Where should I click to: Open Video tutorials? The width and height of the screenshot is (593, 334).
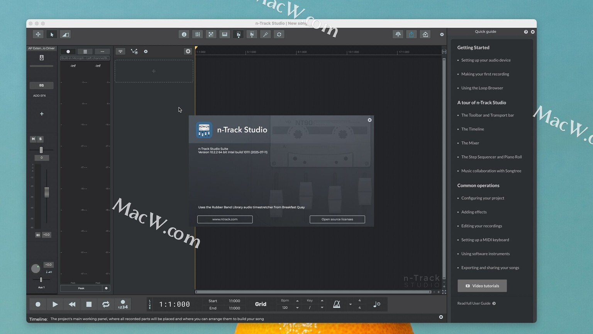pyautogui.click(x=482, y=286)
